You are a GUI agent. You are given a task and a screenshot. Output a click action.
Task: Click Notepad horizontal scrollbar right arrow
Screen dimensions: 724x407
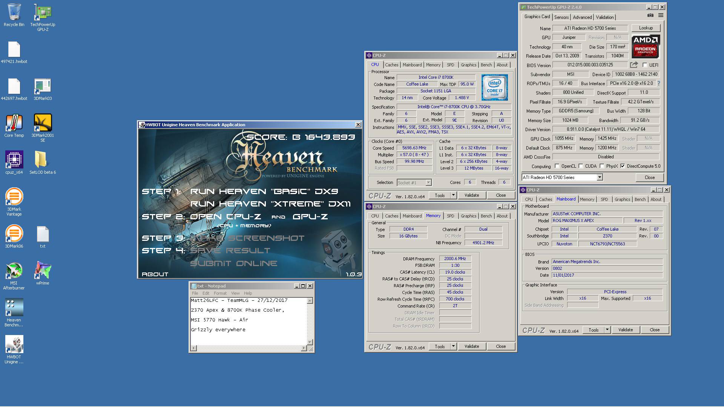304,348
